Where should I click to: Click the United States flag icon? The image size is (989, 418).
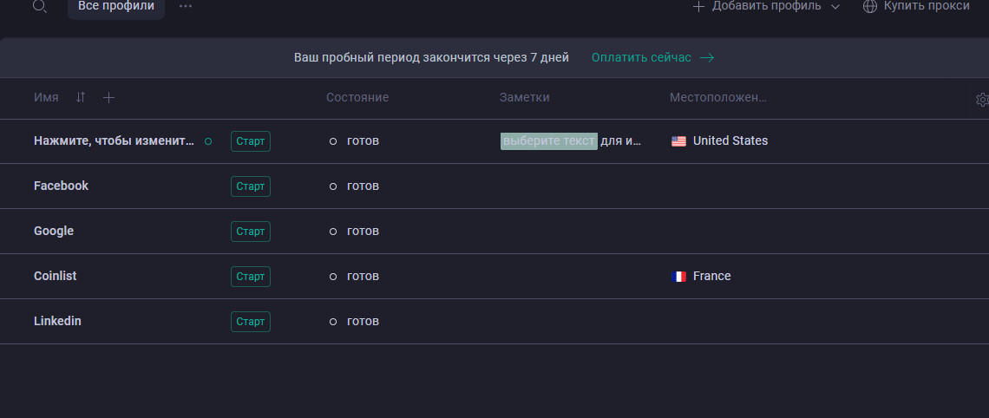click(678, 141)
